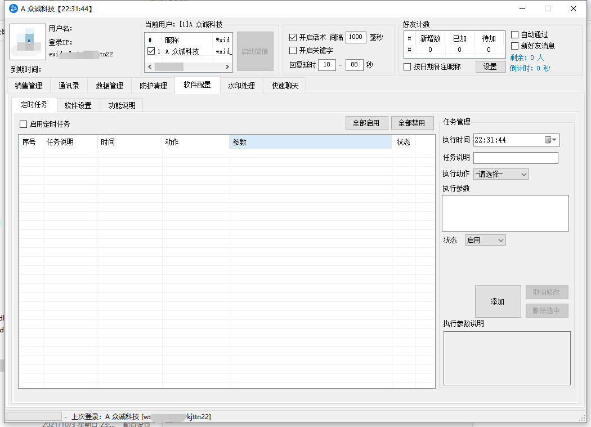Click the 间隔 milliseconds input box
This screenshot has width=591, height=427.
(355, 37)
